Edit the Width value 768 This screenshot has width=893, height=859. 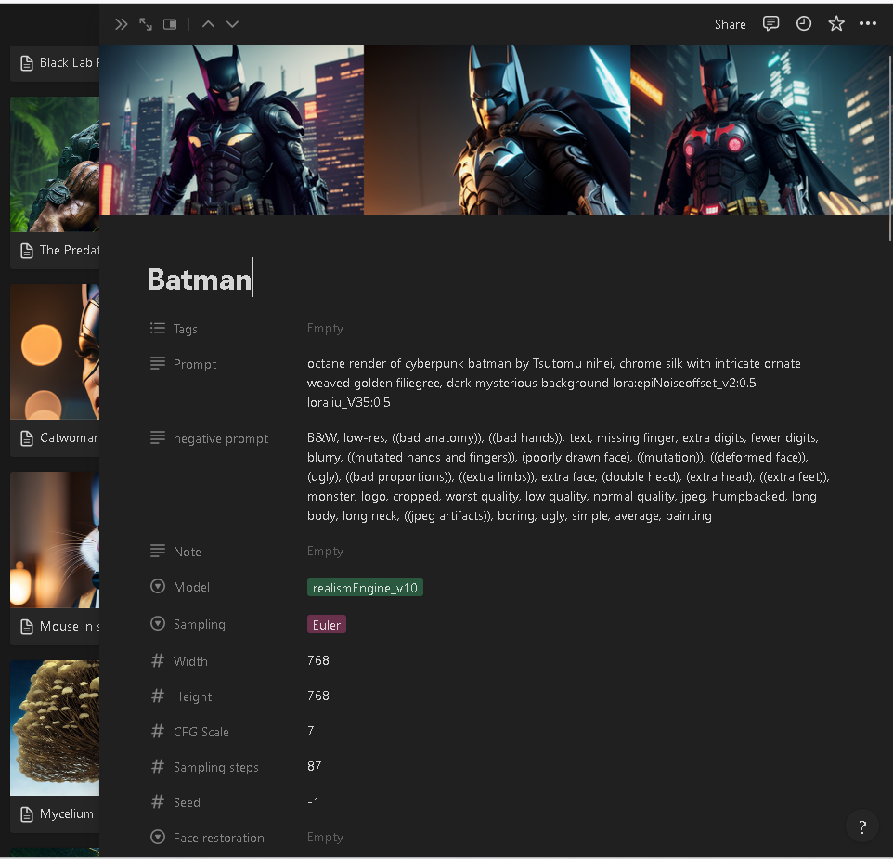click(318, 660)
